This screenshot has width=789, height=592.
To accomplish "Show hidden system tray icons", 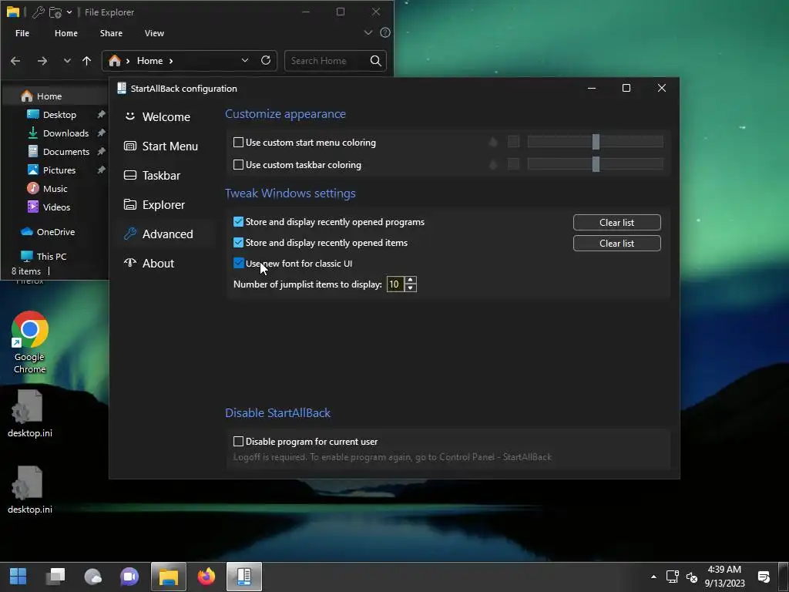I will [653, 577].
